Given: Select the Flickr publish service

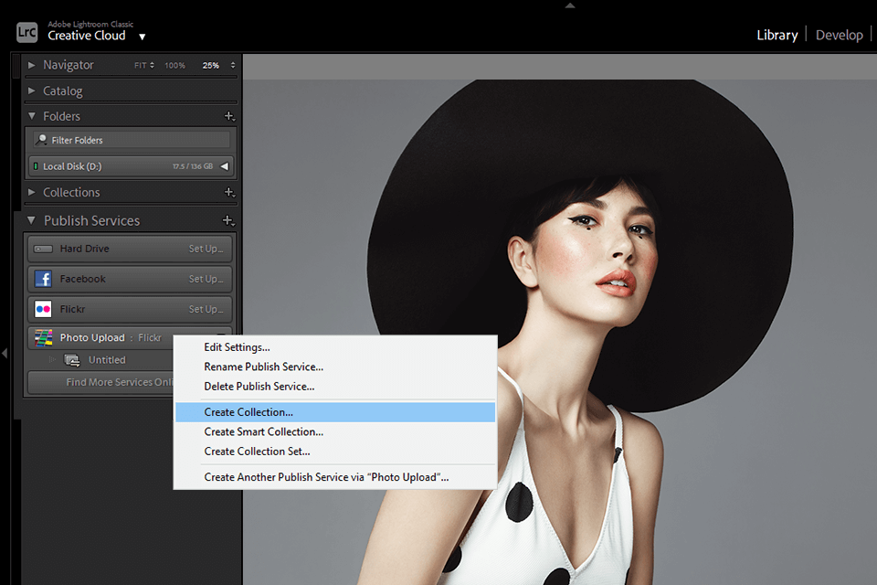Looking at the screenshot, I should click(130, 309).
